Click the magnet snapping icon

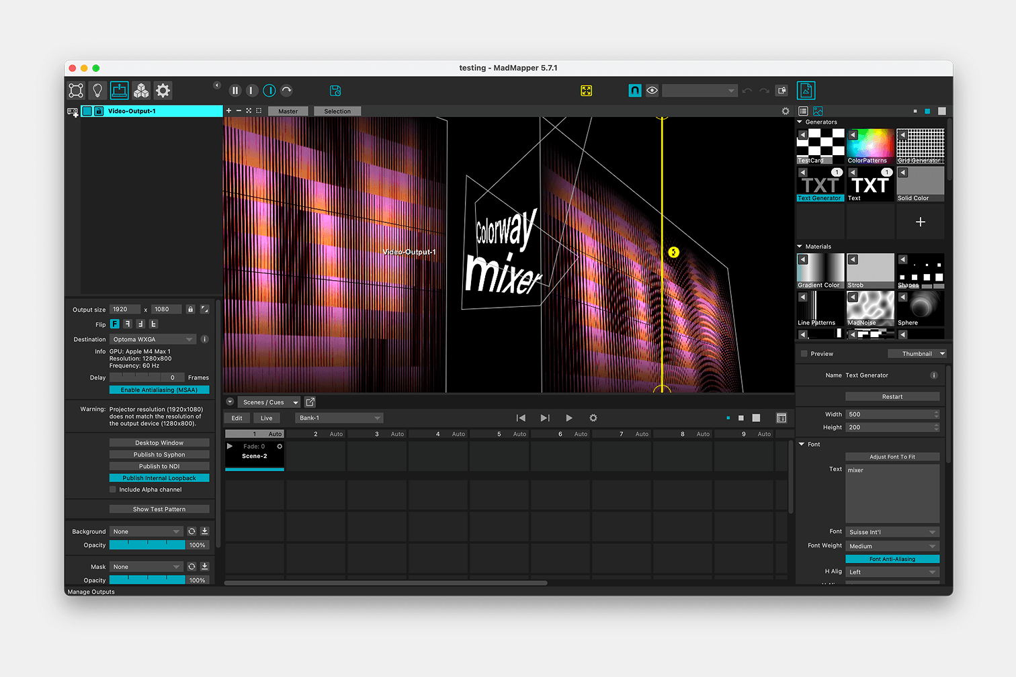(x=634, y=91)
